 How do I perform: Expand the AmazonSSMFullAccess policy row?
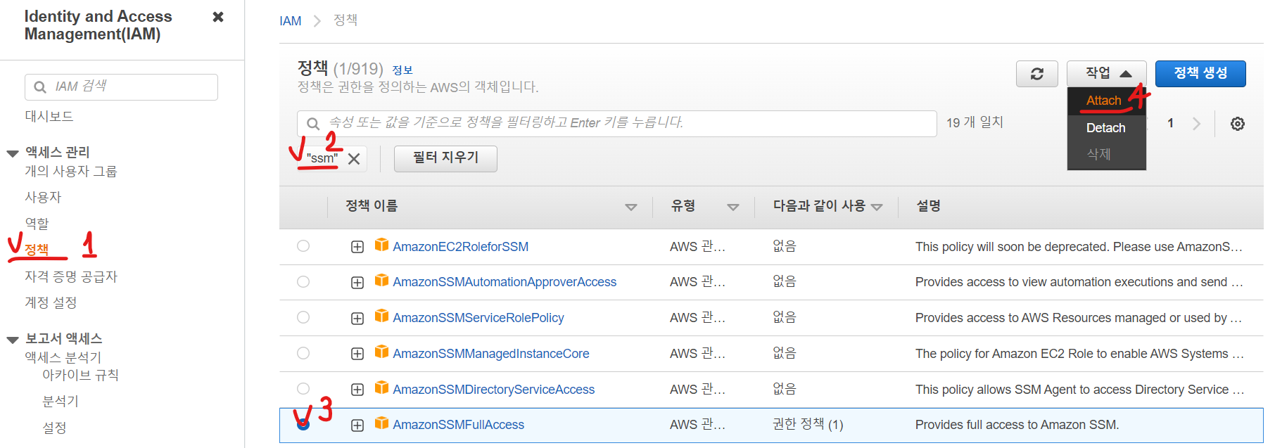point(357,425)
